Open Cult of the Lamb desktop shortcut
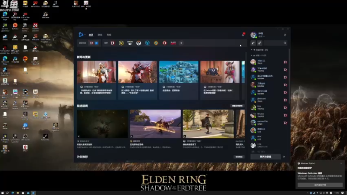 click(25, 16)
